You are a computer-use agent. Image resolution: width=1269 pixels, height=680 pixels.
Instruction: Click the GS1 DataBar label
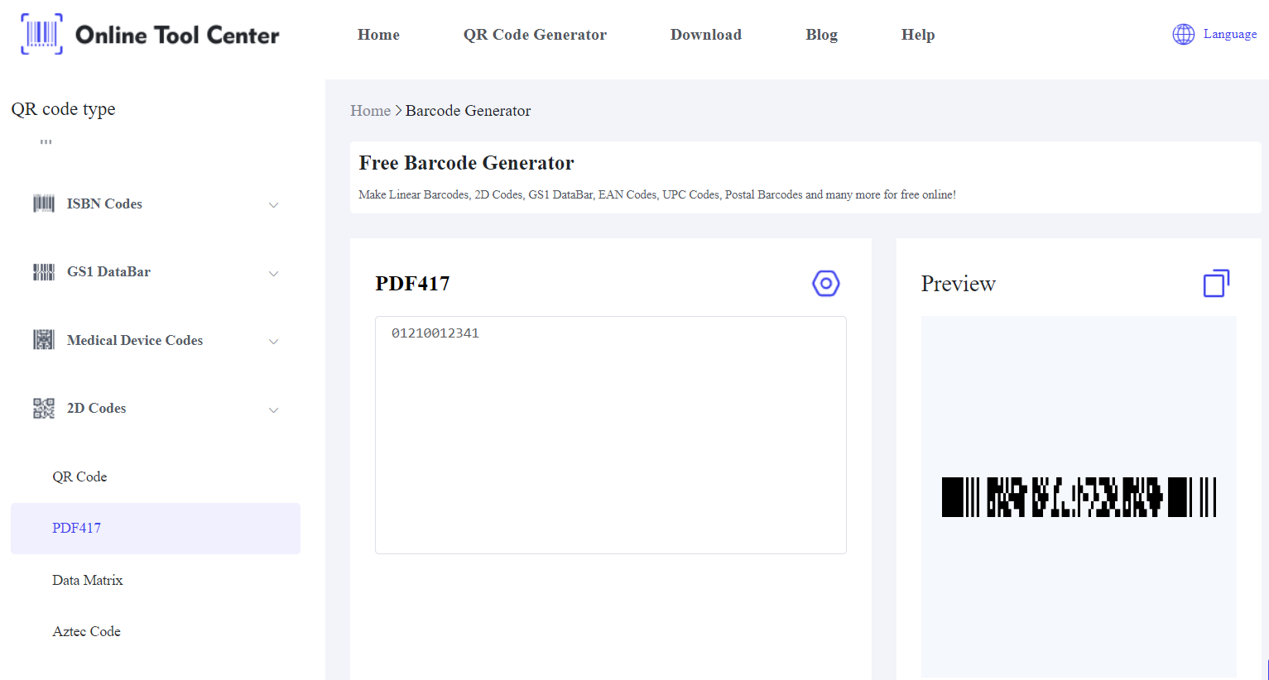108,271
